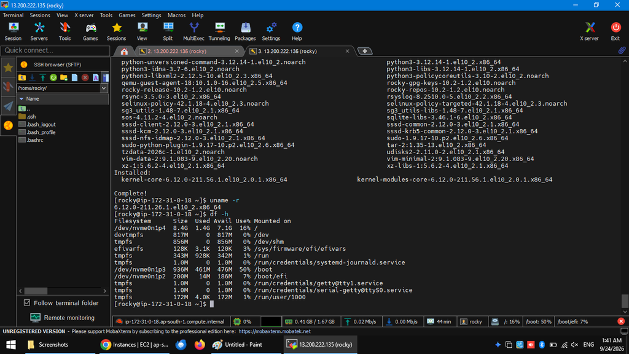
Task: Toggle Follow terminal folder checkbox
Action: coord(27,302)
